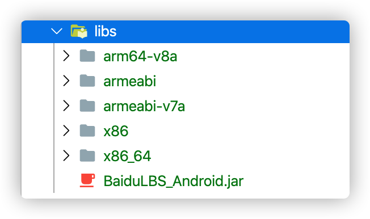
Task: Select the arm64-v8a folder name
Action: [140, 57]
